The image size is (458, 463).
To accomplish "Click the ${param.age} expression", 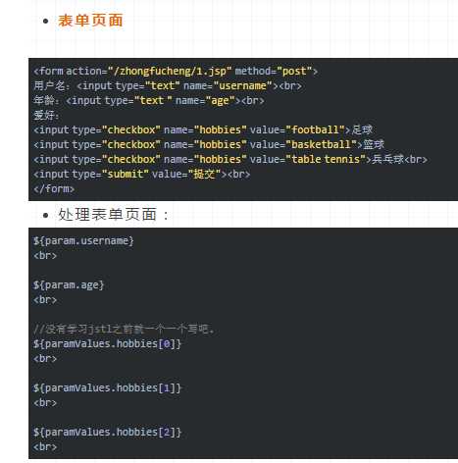I will [x=69, y=285].
